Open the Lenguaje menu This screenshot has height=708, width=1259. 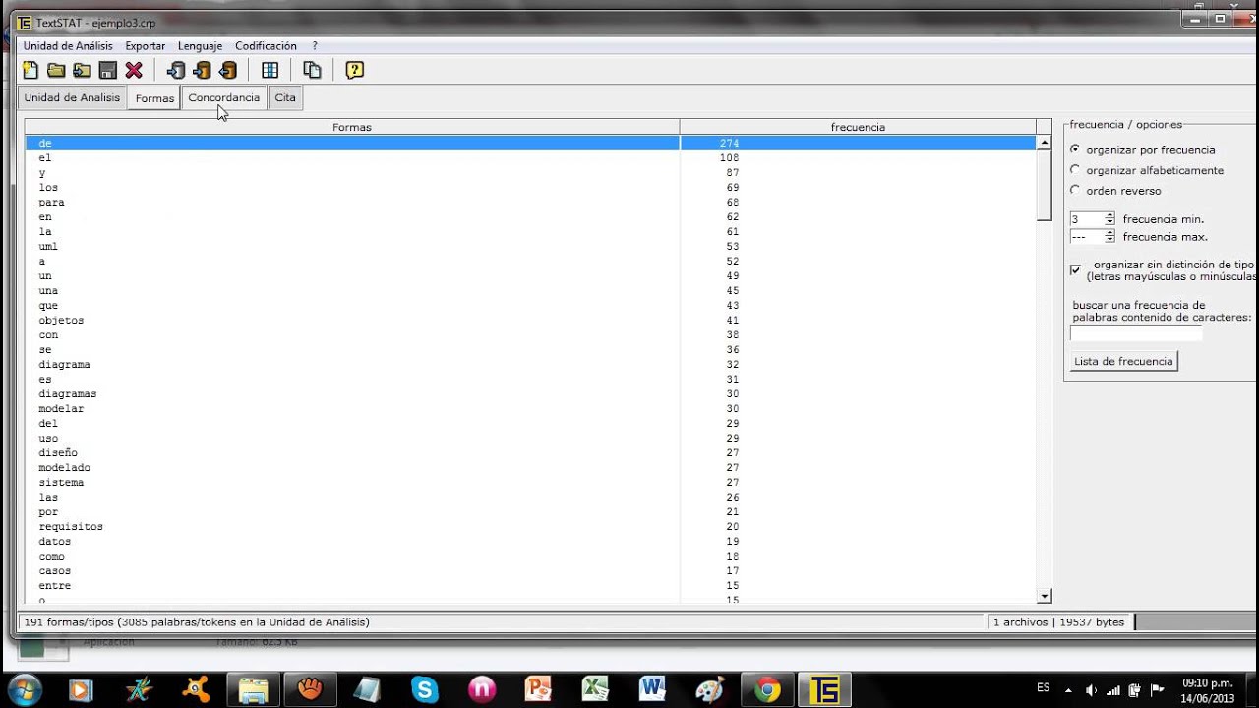200,46
